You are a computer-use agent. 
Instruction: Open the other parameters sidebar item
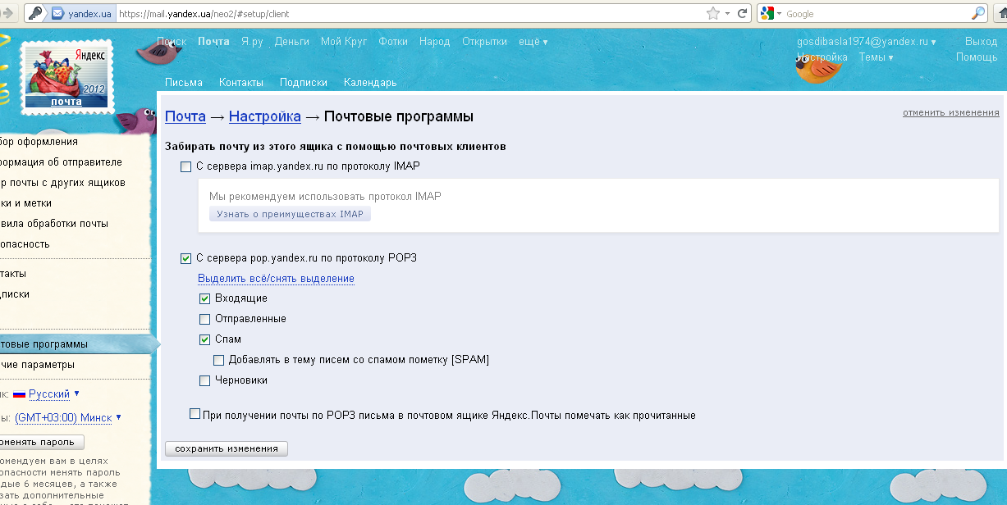(x=37, y=365)
